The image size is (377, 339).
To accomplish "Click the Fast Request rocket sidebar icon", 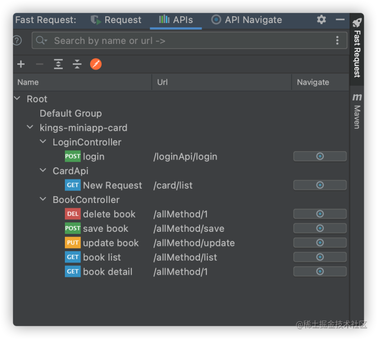I will (357, 22).
